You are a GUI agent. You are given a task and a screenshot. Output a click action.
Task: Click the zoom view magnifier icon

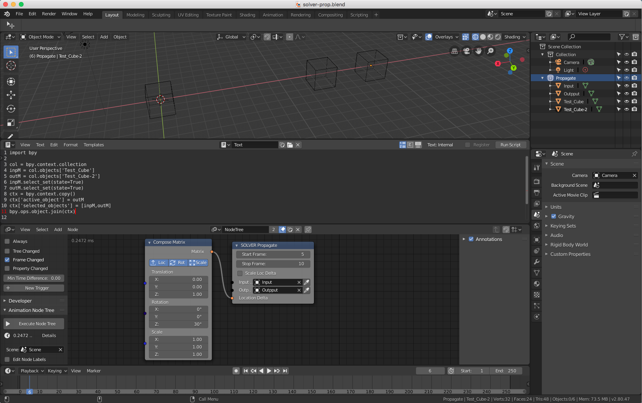(x=491, y=51)
